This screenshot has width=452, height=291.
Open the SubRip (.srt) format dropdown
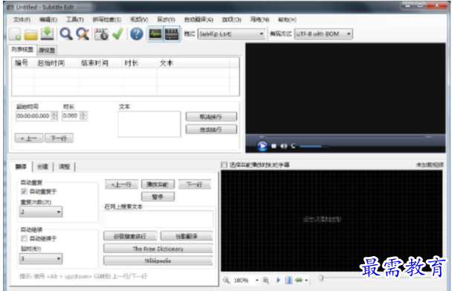(231, 34)
